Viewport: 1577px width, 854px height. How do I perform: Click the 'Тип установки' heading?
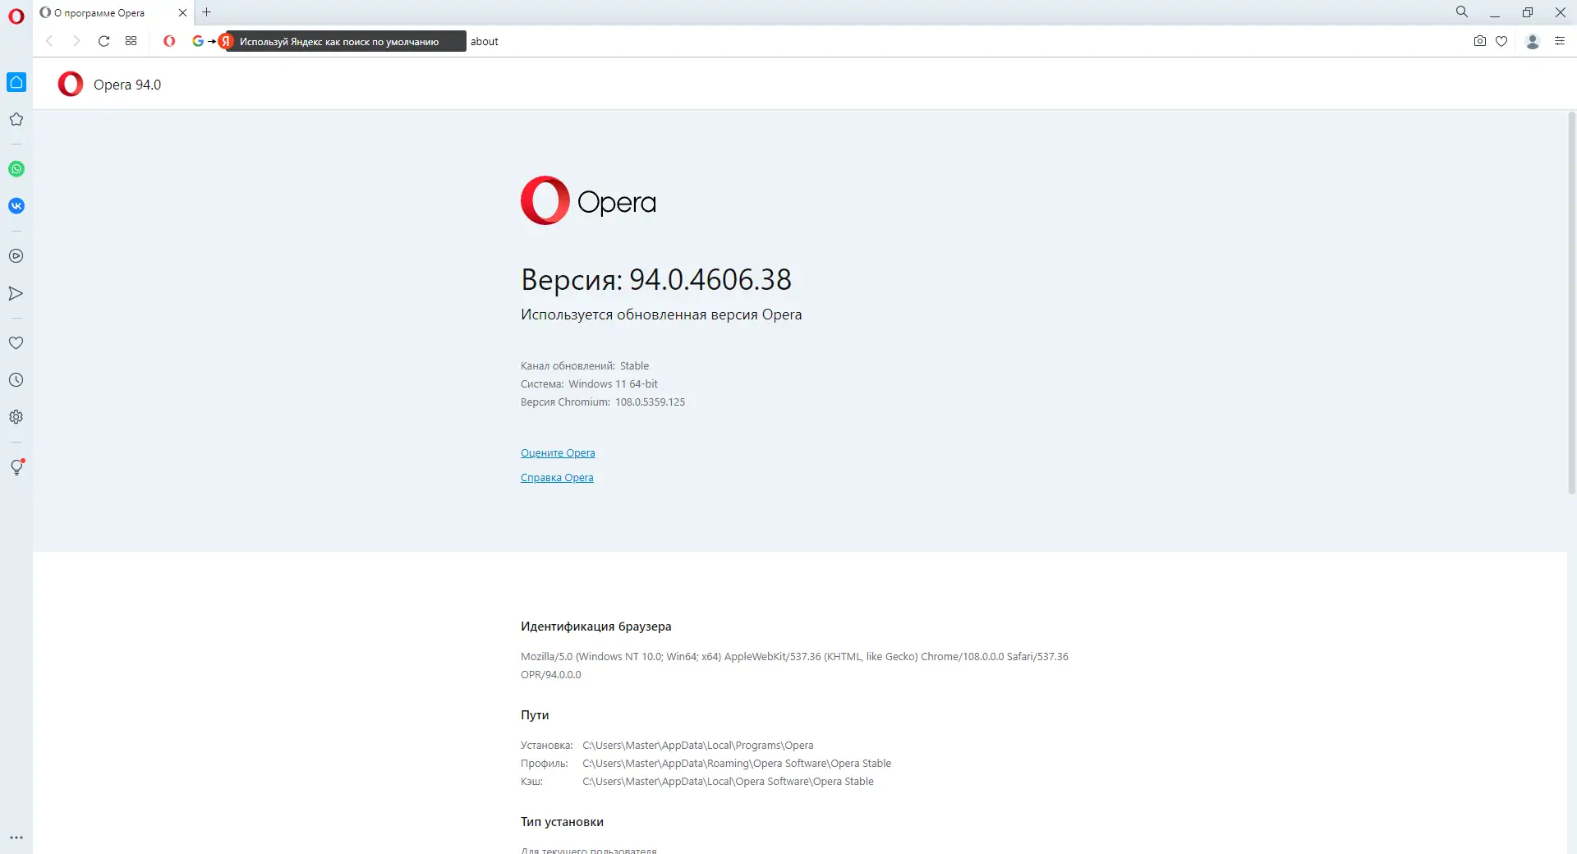pyautogui.click(x=562, y=822)
